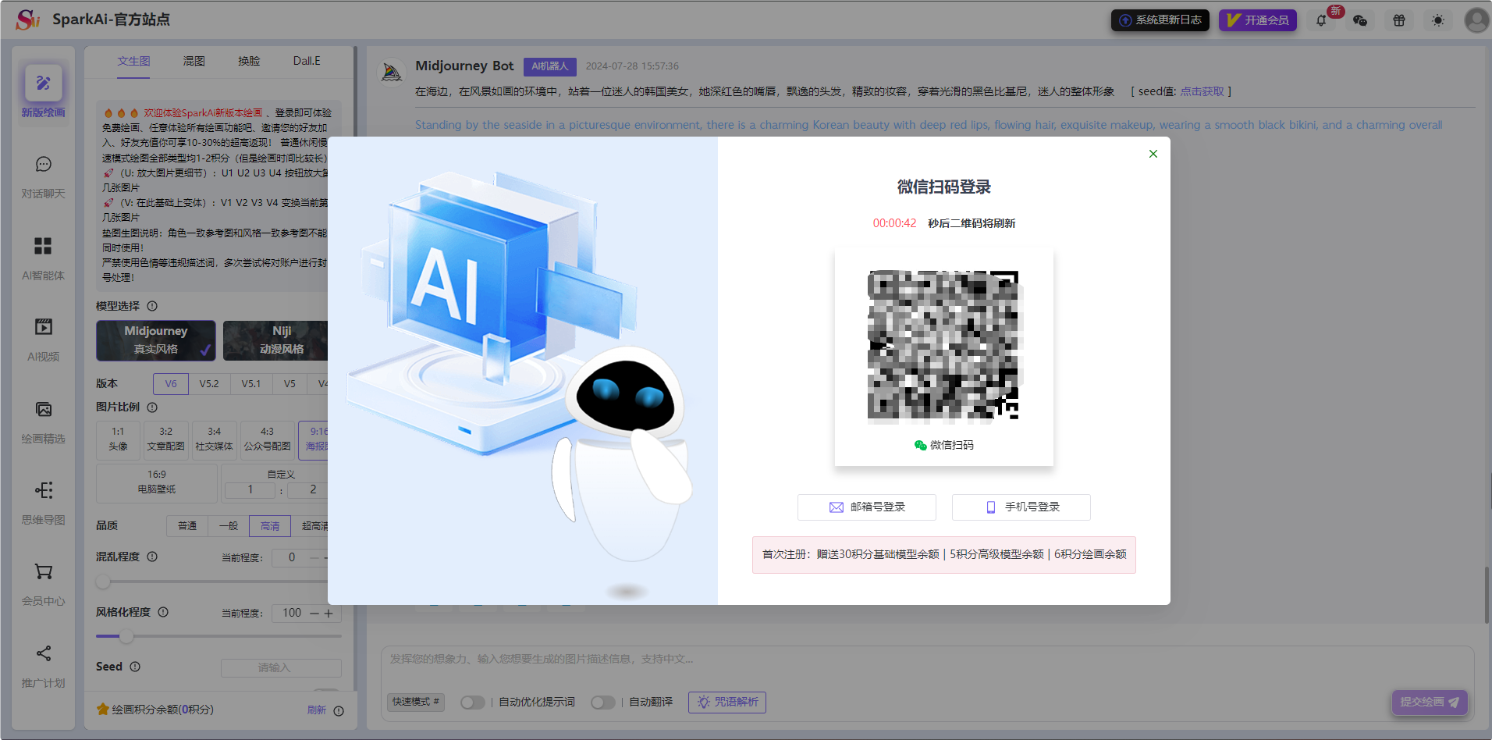
Task: Choose phone number login (手机号登录)
Action: pyautogui.click(x=1021, y=507)
